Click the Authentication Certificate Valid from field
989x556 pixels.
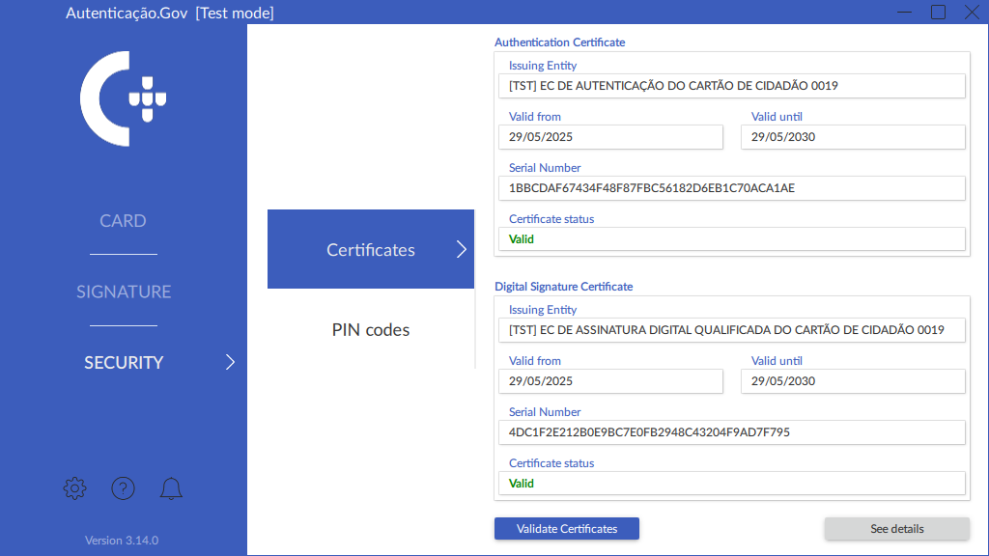click(610, 137)
